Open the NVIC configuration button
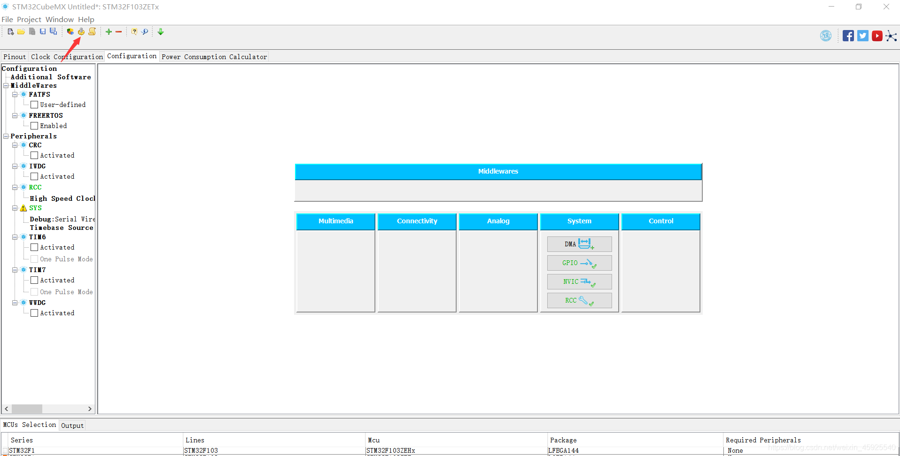Image resolution: width=900 pixels, height=456 pixels. click(579, 281)
